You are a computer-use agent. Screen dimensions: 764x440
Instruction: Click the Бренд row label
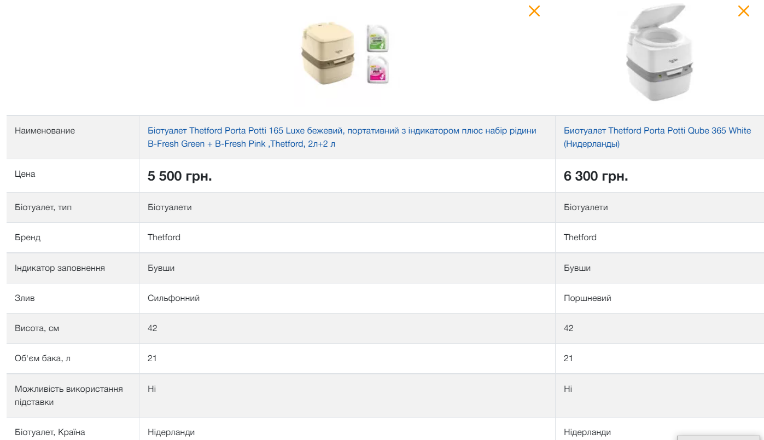[x=27, y=238]
